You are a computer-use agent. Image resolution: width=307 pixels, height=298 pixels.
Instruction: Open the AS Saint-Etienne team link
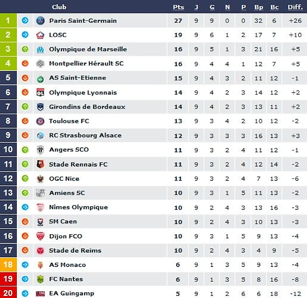[77, 78]
